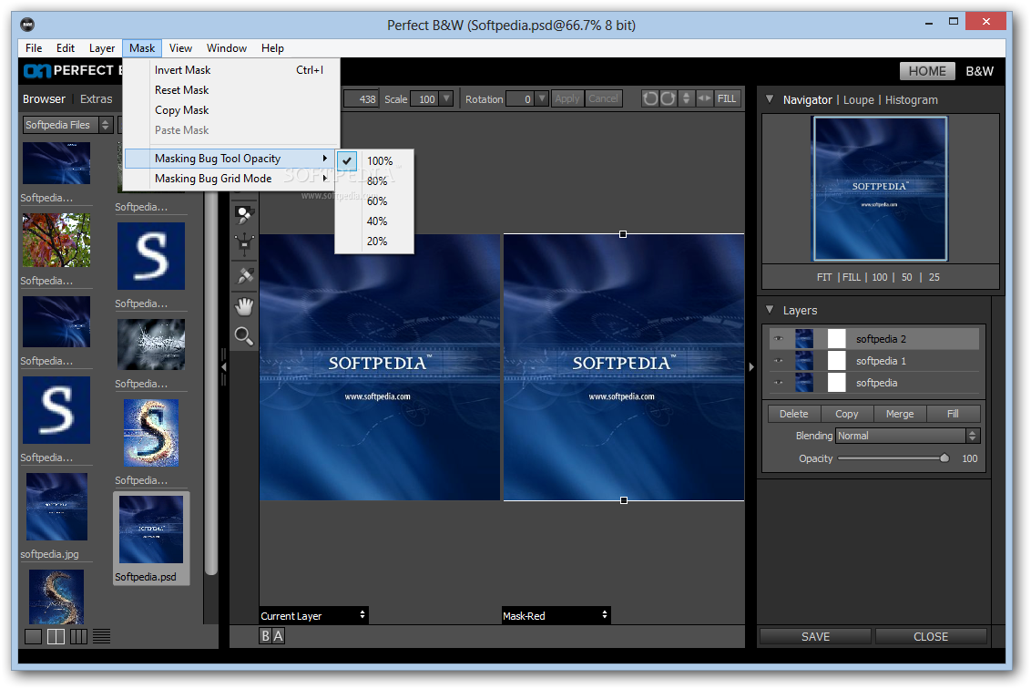Click the toolbar FILL button
Image resolution: width=1031 pixels, height=689 pixels.
pos(727,98)
